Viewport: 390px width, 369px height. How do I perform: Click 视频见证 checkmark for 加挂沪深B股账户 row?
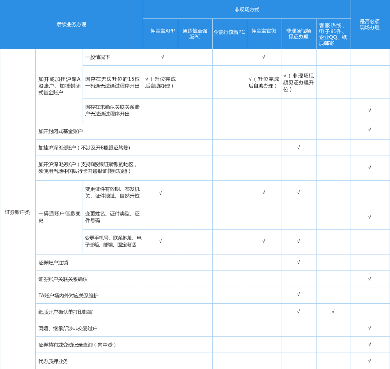[298, 147]
